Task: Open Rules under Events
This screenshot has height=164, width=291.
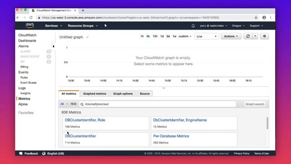Action: tap(24, 77)
